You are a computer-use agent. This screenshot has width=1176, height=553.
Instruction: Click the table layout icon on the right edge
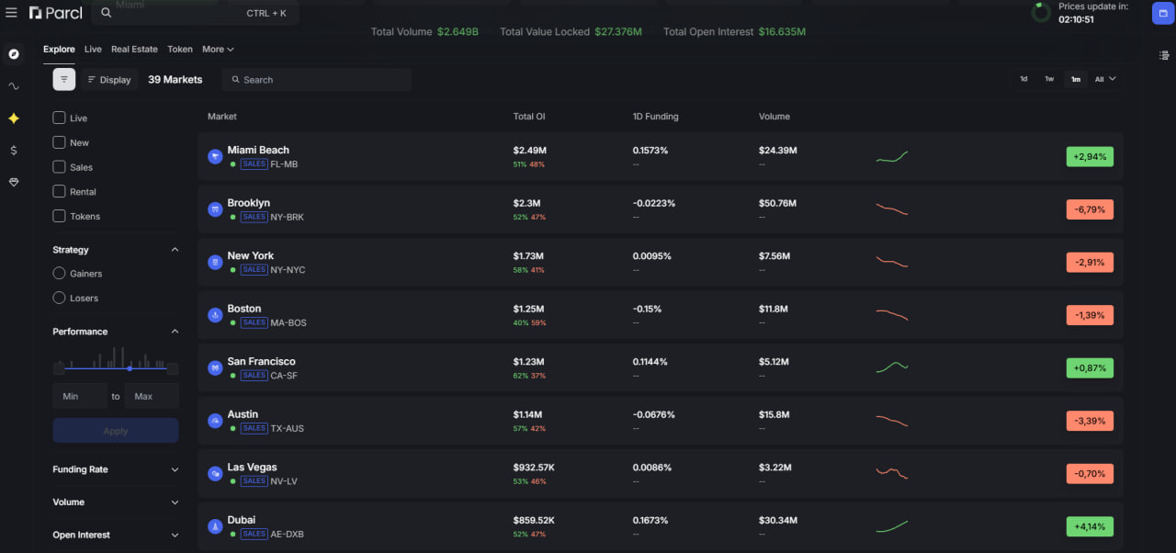pyautogui.click(x=1163, y=56)
